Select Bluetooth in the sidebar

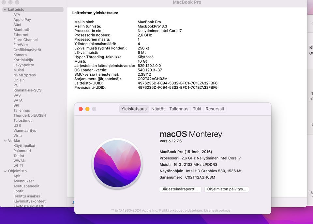click(x=22, y=30)
